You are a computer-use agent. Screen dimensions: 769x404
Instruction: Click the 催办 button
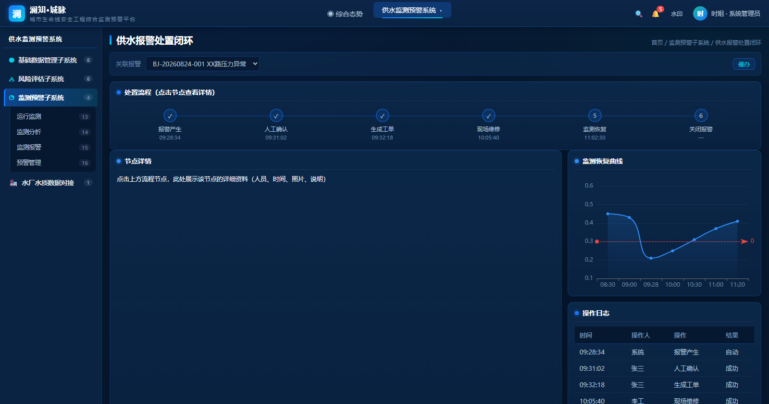click(x=744, y=64)
